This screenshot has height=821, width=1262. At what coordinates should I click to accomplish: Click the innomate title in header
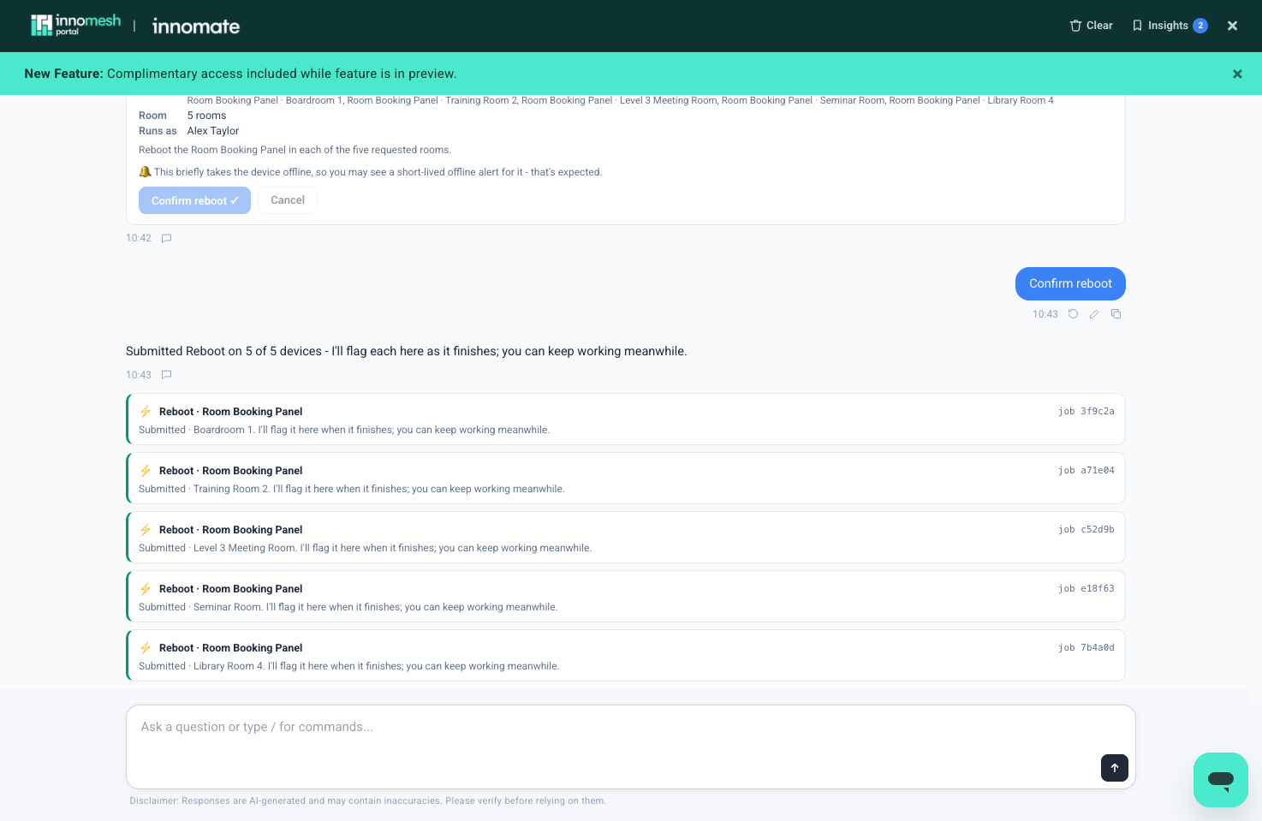click(x=196, y=27)
